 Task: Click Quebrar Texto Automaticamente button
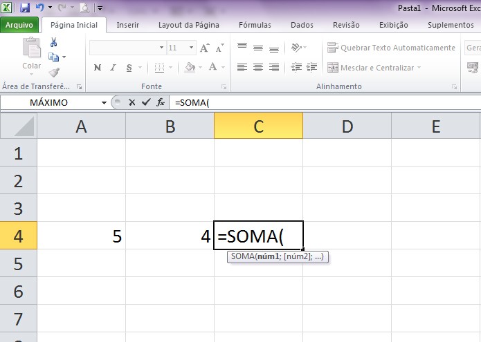[391, 48]
